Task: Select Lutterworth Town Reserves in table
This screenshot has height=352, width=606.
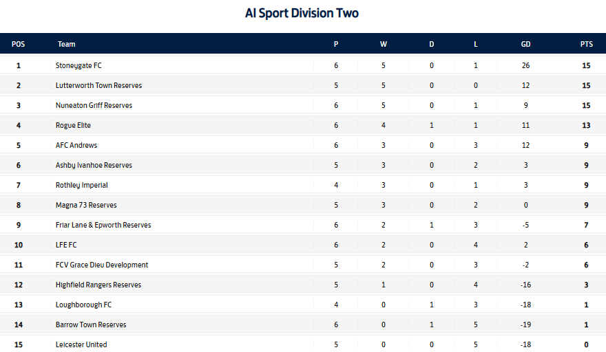Action: pos(98,85)
